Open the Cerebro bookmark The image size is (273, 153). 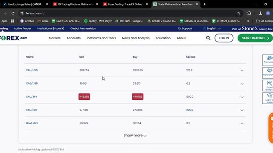click(x=27, y=21)
